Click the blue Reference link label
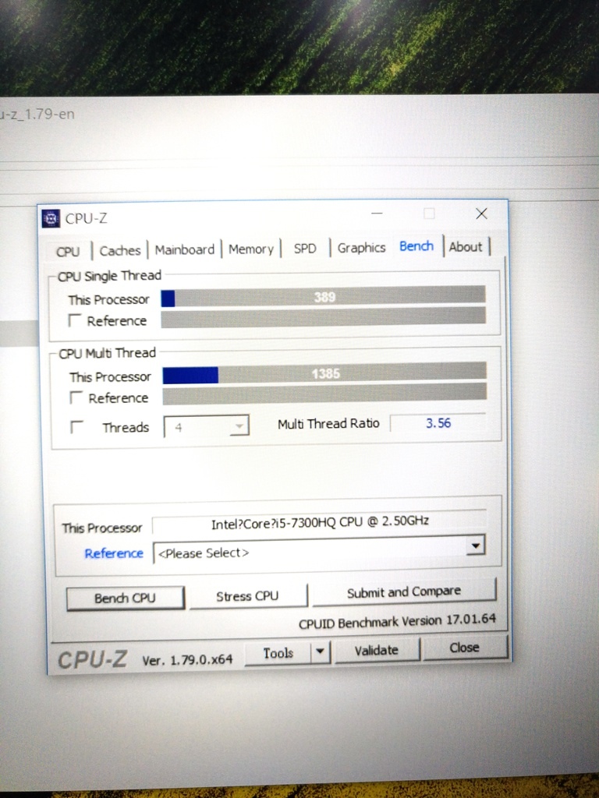 [x=114, y=553]
